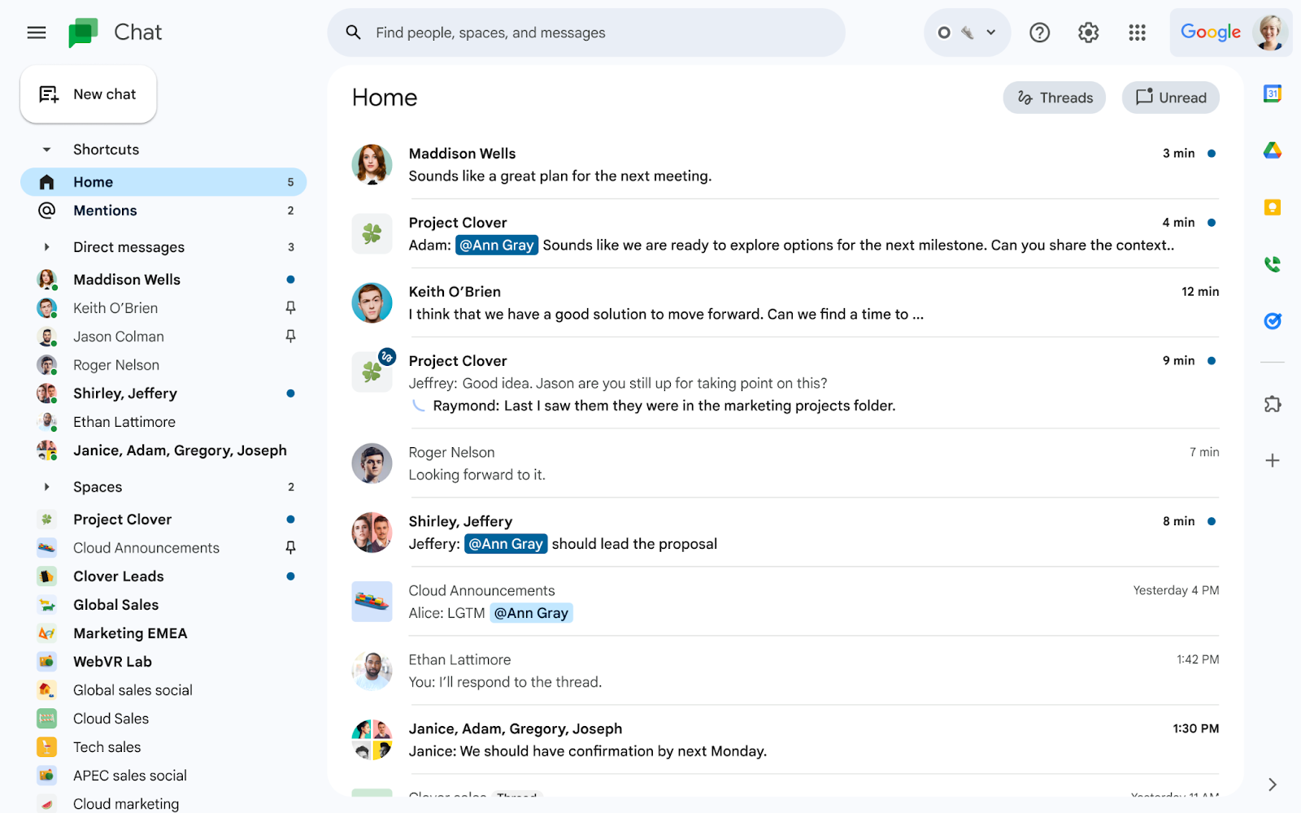The width and height of the screenshot is (1301, 813).
Task: Open Roger Nelson chat in sidebar
Action: 163,365
